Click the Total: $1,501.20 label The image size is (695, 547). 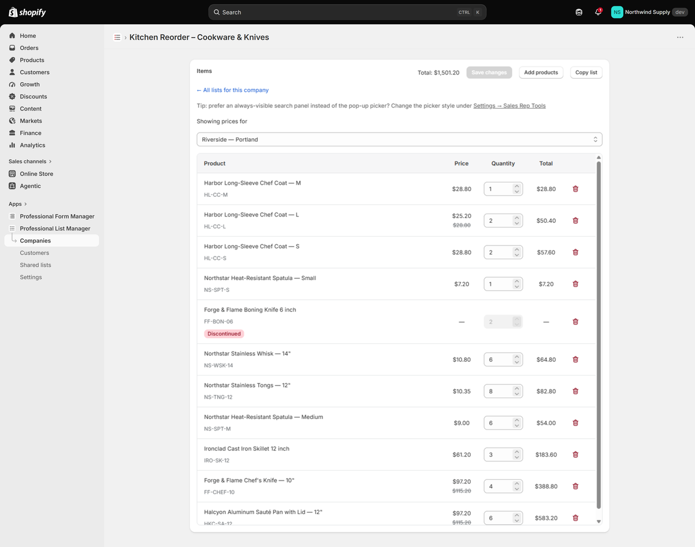coord(438,73)
